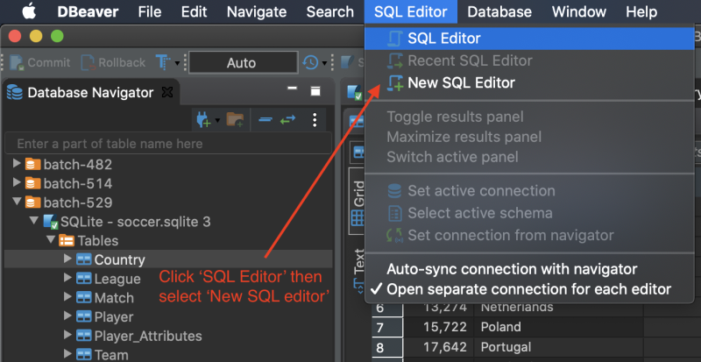Image resolution: width=701 pixels, height=362 pixels.
Task: Select 'New SQL Editor' menu entry
Action: 529,82
